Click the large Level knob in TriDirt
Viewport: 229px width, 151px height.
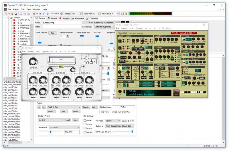click(x=33, y=61)
